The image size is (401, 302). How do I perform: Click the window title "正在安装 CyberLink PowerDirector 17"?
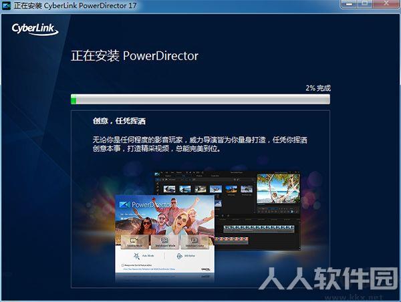[75, 5]
